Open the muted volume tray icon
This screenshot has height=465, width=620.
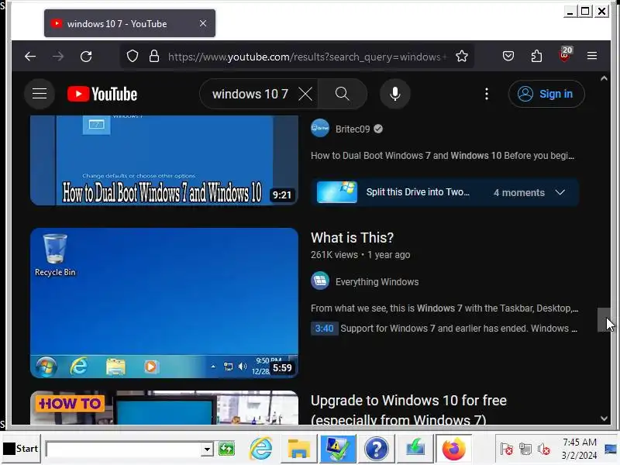544,449
